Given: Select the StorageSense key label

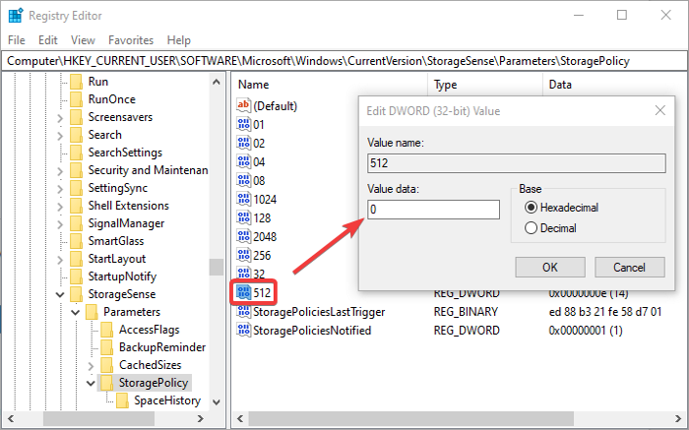Looking at the screenshot, I should point(122,294).
